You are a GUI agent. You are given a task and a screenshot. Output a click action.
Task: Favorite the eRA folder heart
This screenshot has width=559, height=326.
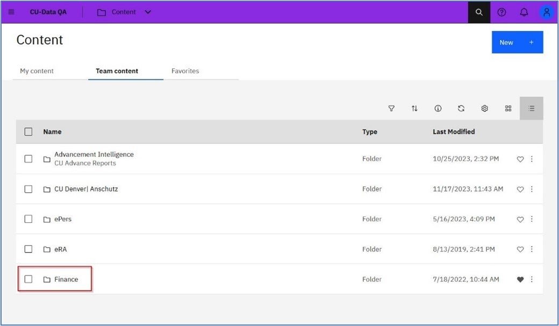520,249
